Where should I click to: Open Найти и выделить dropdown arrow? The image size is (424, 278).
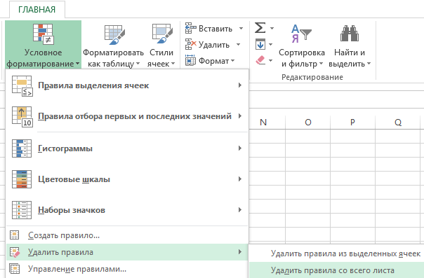[x=369, y=64]
